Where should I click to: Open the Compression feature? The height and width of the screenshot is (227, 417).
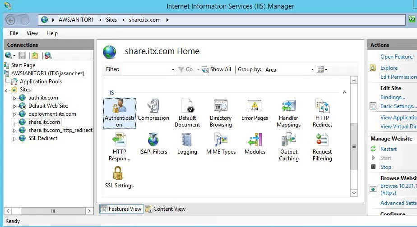(153, 107)
